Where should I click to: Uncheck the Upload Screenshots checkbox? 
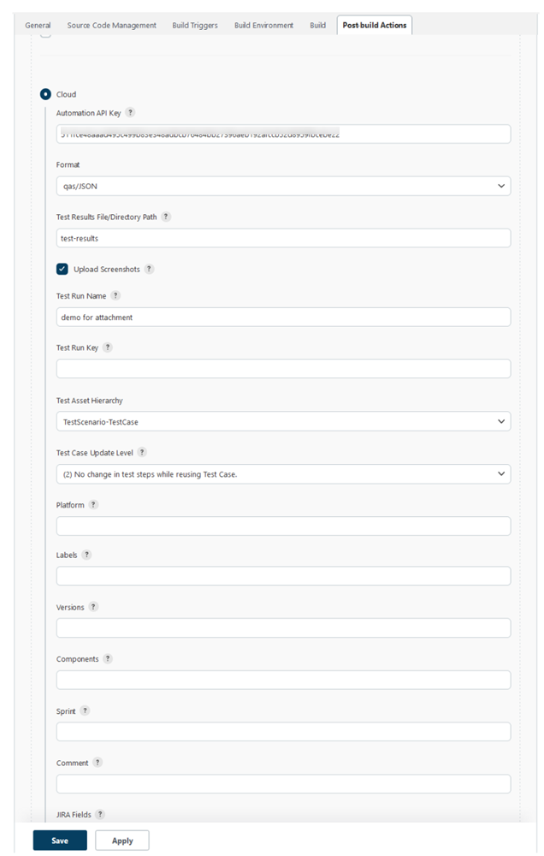click(62, 269)
